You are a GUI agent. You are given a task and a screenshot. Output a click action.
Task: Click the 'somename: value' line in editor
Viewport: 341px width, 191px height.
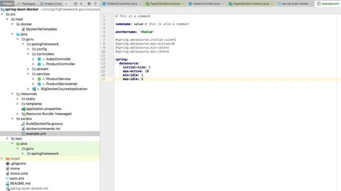(x=129, y=24)
